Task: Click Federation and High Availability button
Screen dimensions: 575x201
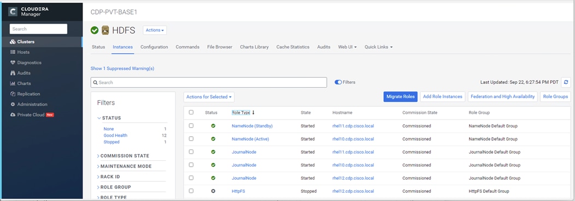Action: point(503,97)
